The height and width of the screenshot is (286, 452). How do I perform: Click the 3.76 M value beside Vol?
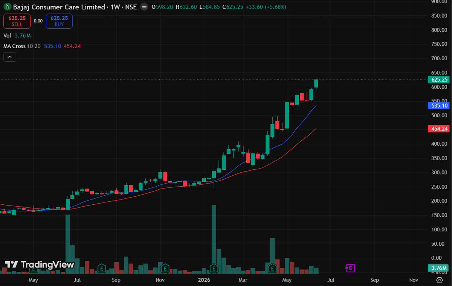[23, 35]
